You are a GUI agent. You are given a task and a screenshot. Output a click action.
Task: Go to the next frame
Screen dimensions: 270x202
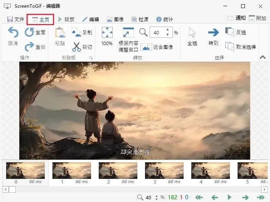(x=245, y=197)
